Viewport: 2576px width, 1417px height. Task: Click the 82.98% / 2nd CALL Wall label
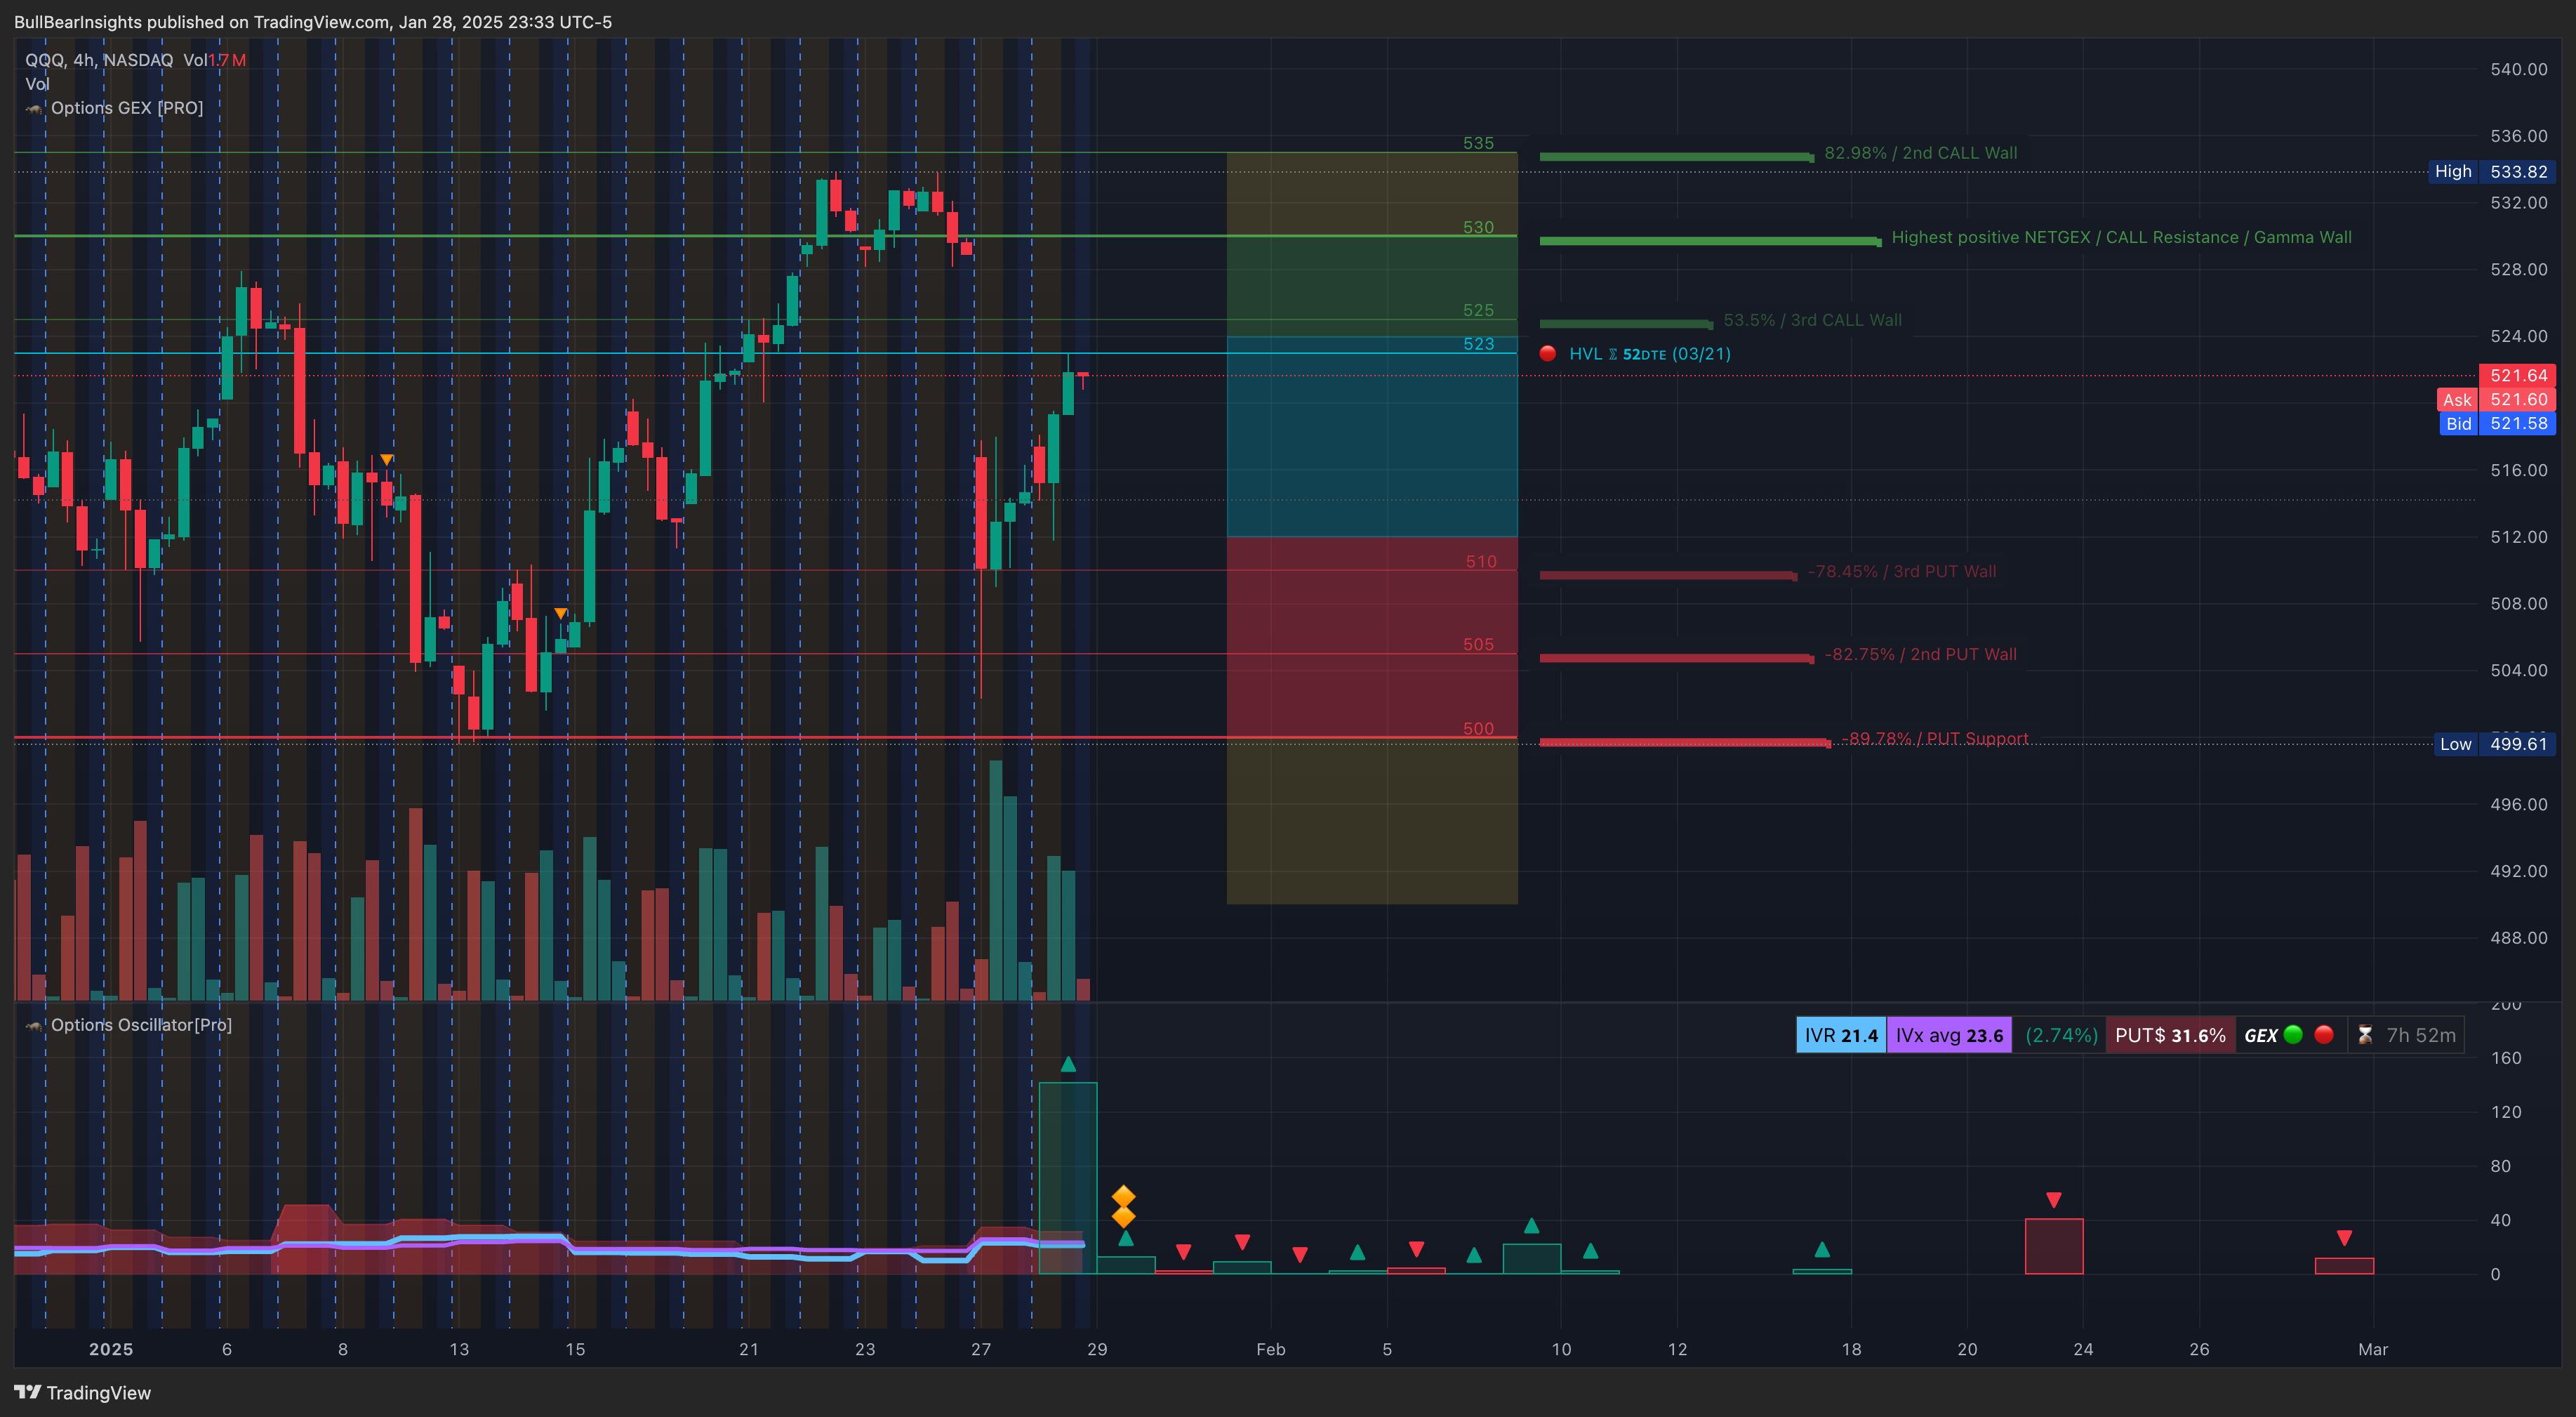(1920, 153)
